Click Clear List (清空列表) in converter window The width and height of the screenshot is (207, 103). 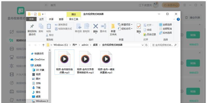[193, 18]
